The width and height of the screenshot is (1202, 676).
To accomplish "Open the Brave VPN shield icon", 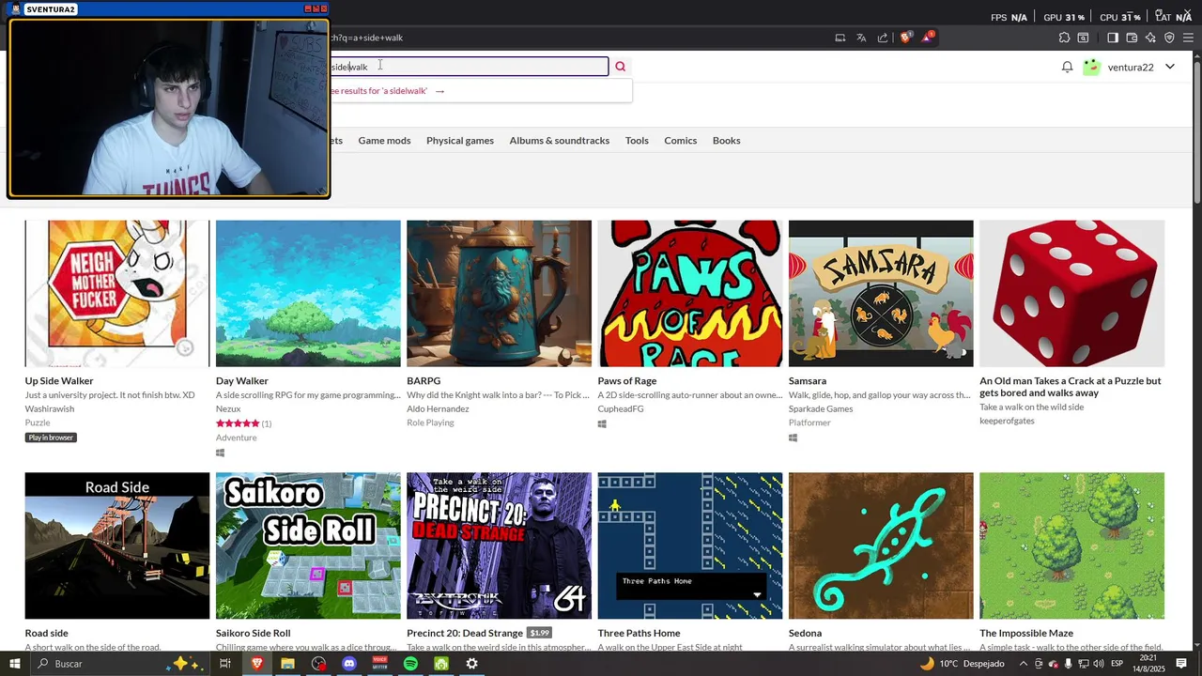I will [x=1169, y=38].
